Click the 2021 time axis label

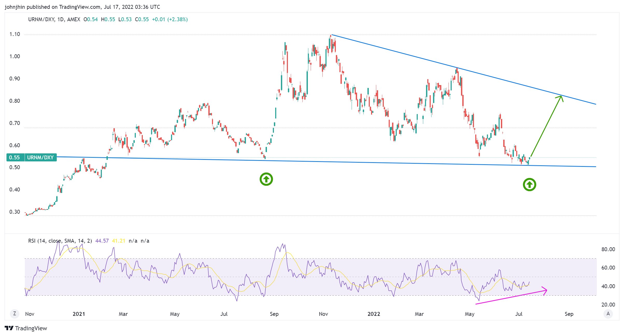[79, 314]
